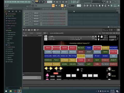Image resolution: width=124 pixels, height=93 pixels.
Task: Open the FILE menu
Action: [x=5, y=2]
